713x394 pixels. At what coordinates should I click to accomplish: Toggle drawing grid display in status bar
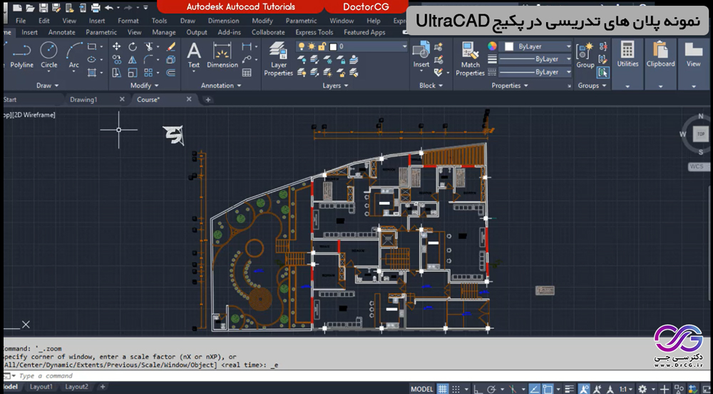click(443, 389)
